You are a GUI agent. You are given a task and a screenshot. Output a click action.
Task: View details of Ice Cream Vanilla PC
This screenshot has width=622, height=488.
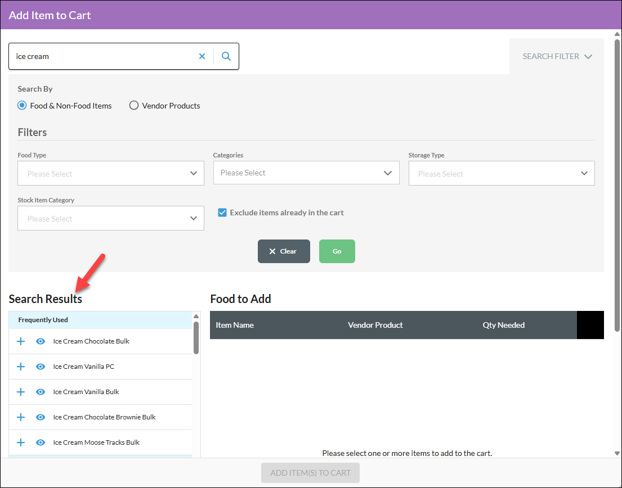click(41, 367)
